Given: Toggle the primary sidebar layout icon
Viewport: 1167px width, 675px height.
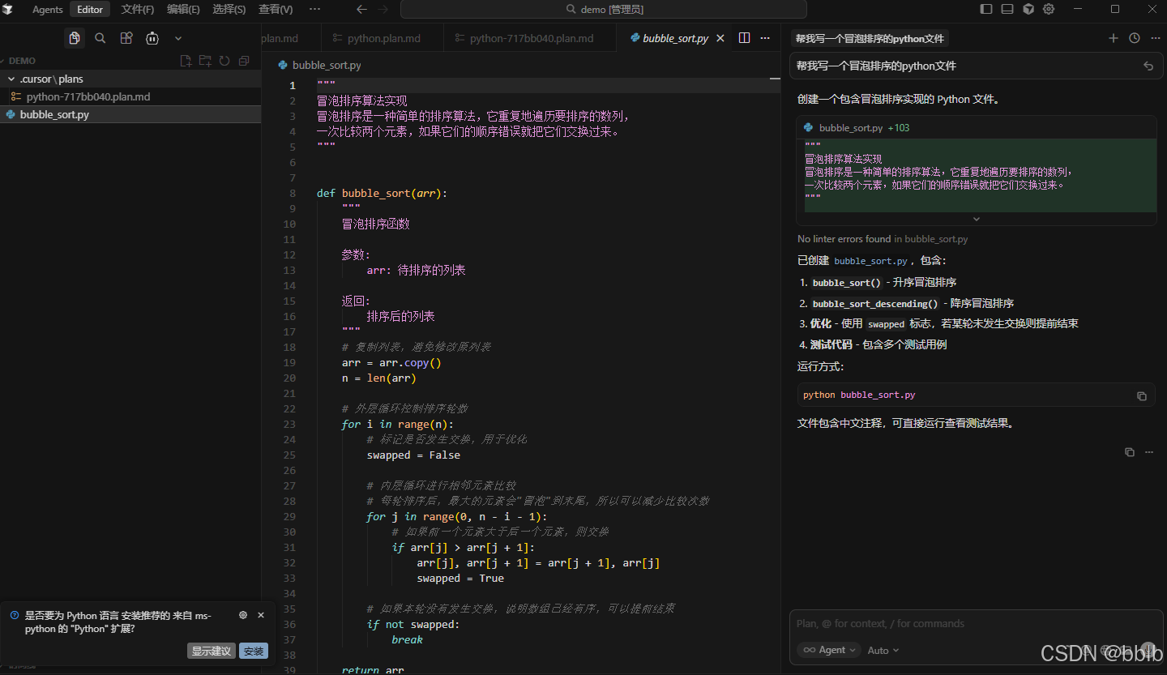Looking at the screenshot, I should pyautogui.click(x=986, y=9).
